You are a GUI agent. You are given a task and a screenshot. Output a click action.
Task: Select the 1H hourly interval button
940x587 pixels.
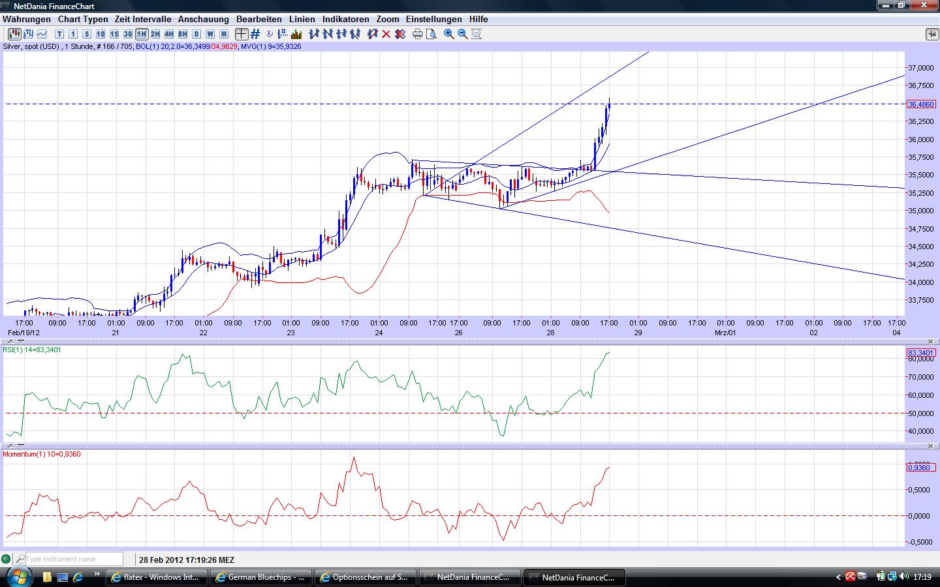tap(142, 34)
